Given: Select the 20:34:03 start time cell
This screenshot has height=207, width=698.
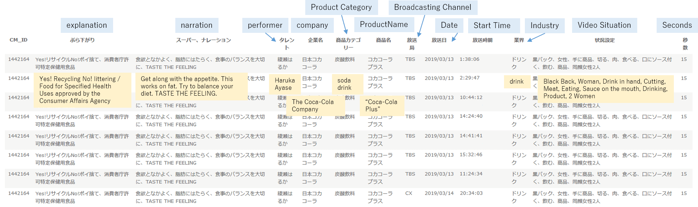Looking at the screenshot, I should [x=471, y=193].
